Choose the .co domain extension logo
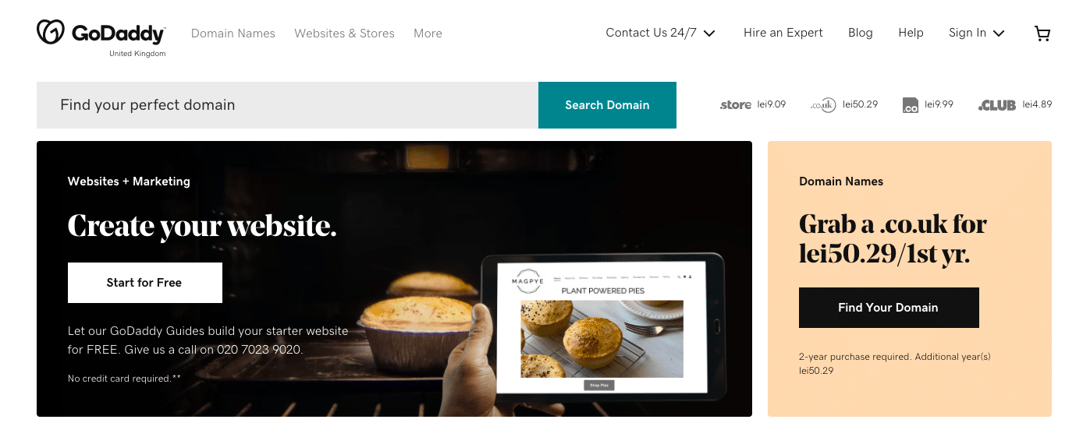Screen dimensions: 1083x430 click(x=910, y=105)
